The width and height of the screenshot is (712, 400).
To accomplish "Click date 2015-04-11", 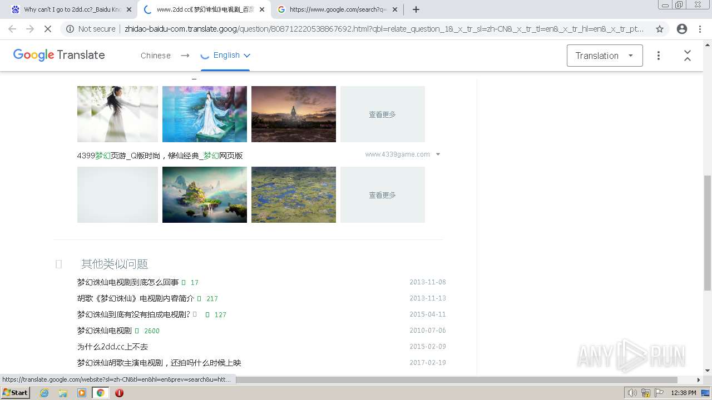I will coord(428,314).
